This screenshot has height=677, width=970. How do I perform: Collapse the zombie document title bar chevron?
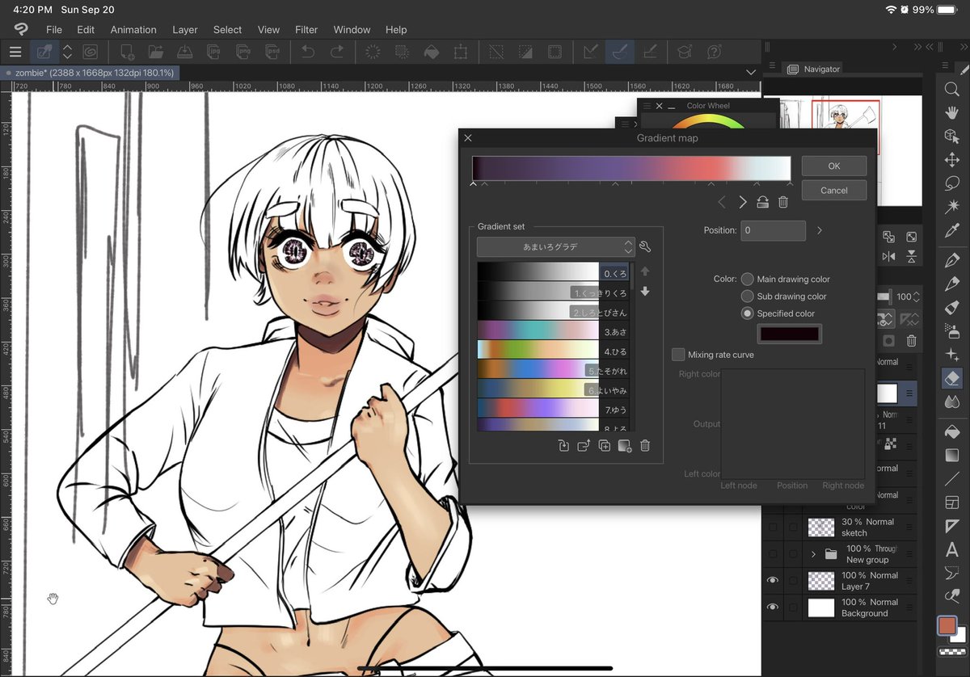pyautogui.click(x=750, y=72)
